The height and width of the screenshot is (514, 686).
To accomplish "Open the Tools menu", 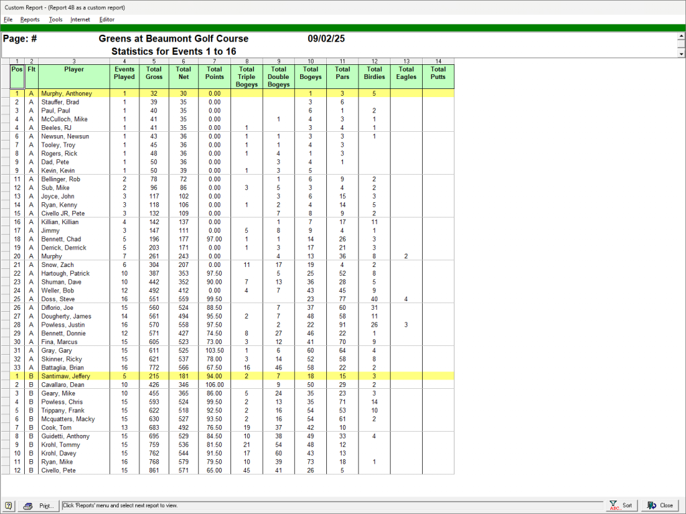I will pyautogui.click(x=56, y=19).
